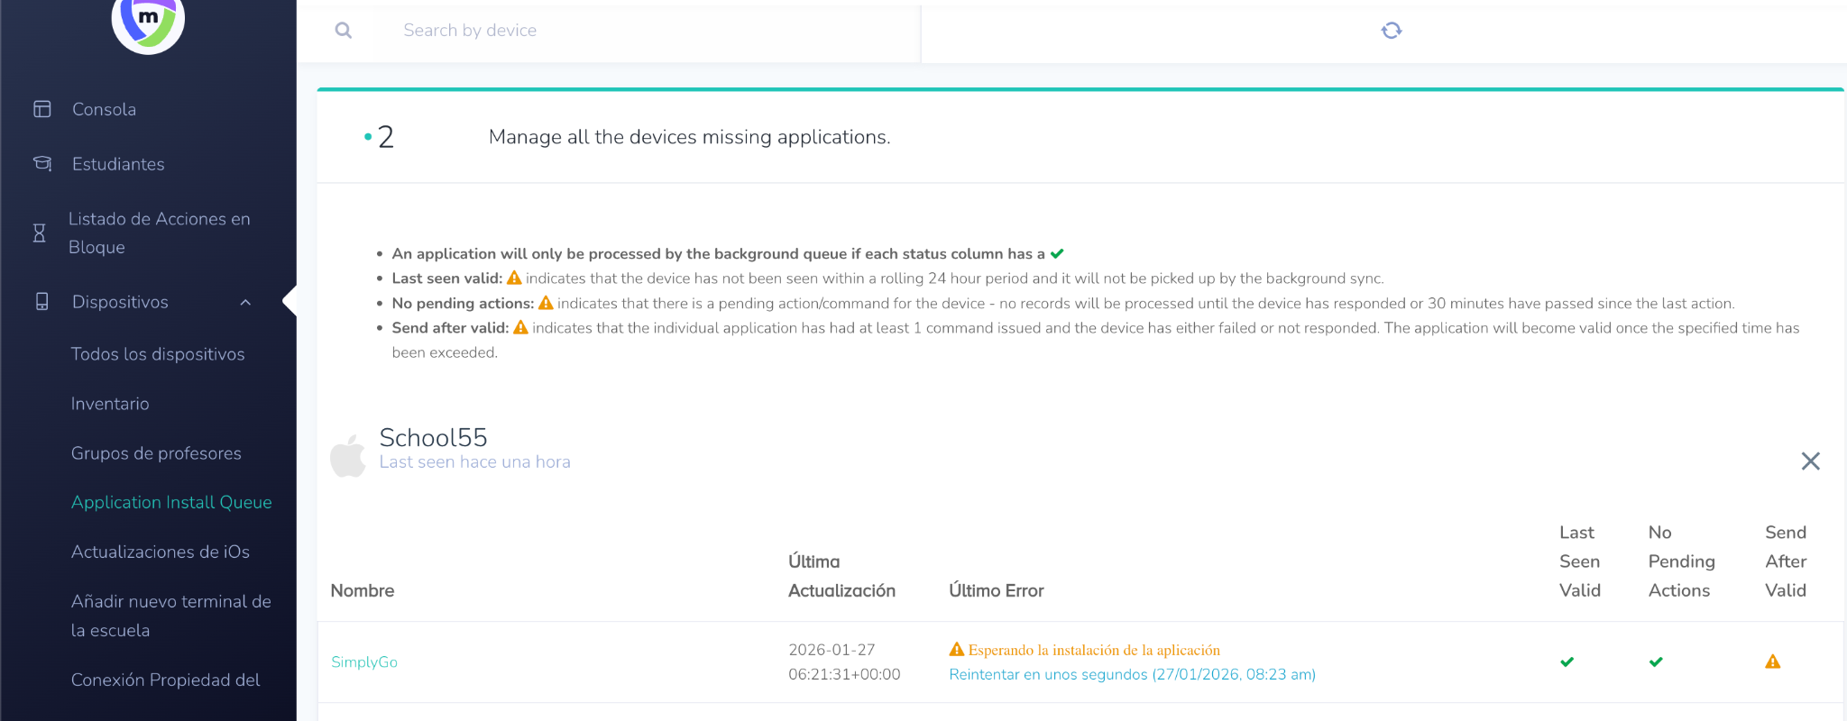Click the Estudiantes graduation cap icon
Image resolution: width=1847 pixels, height=721 pixels.
[x=42, y=164]
